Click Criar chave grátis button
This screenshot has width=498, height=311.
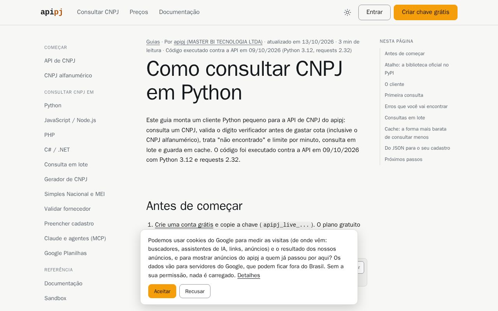(x=426, y=12)
